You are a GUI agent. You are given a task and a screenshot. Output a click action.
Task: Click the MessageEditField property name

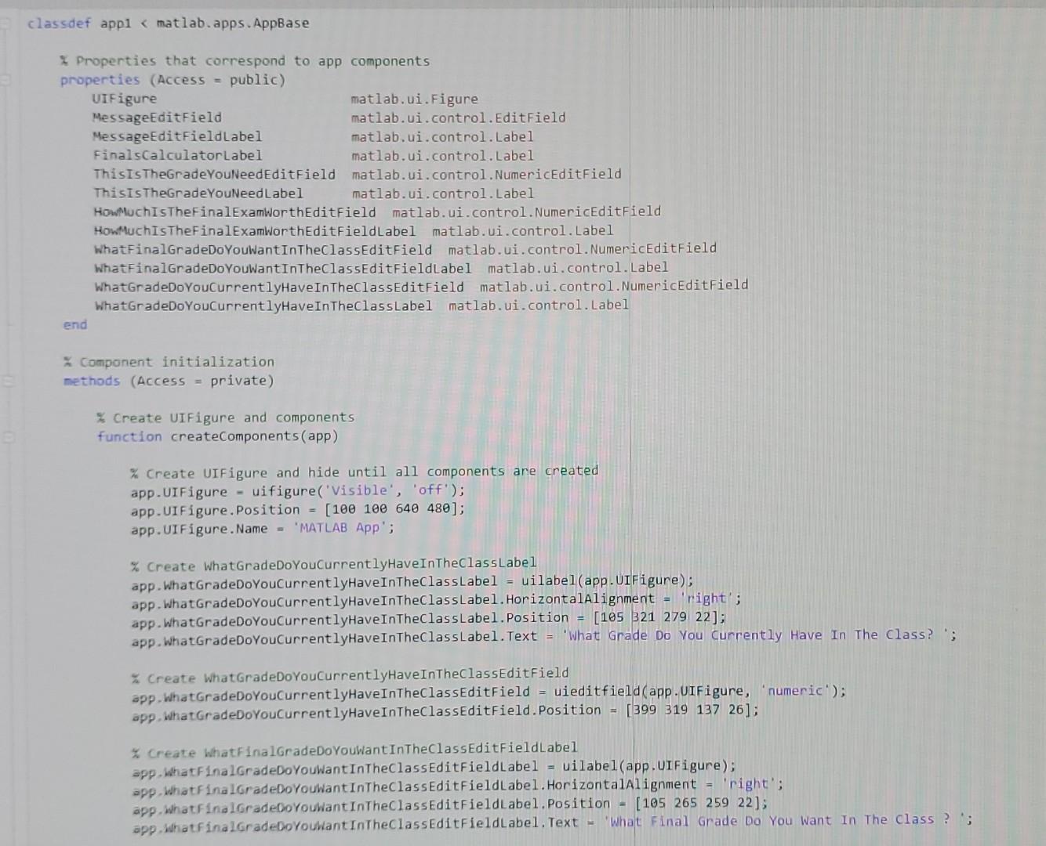[x=157, y=117]
